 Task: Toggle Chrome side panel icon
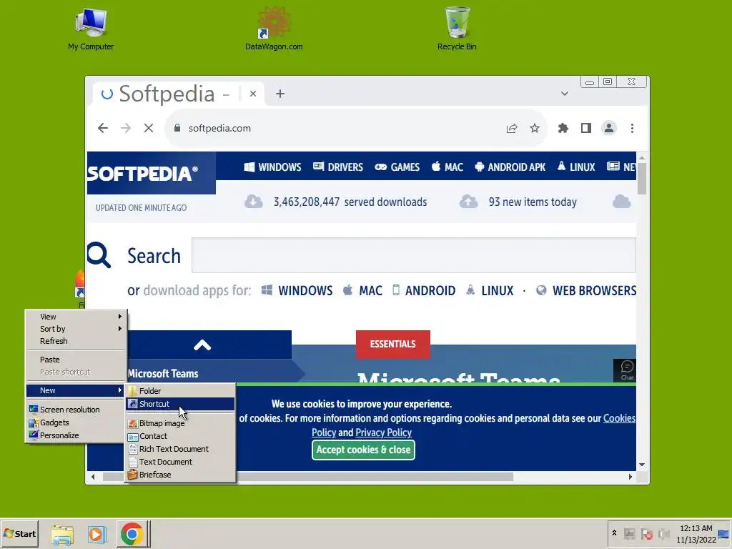point(586,129)
